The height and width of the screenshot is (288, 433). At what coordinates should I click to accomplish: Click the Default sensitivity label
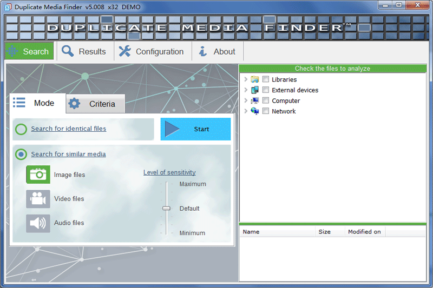tap(189, 209)
